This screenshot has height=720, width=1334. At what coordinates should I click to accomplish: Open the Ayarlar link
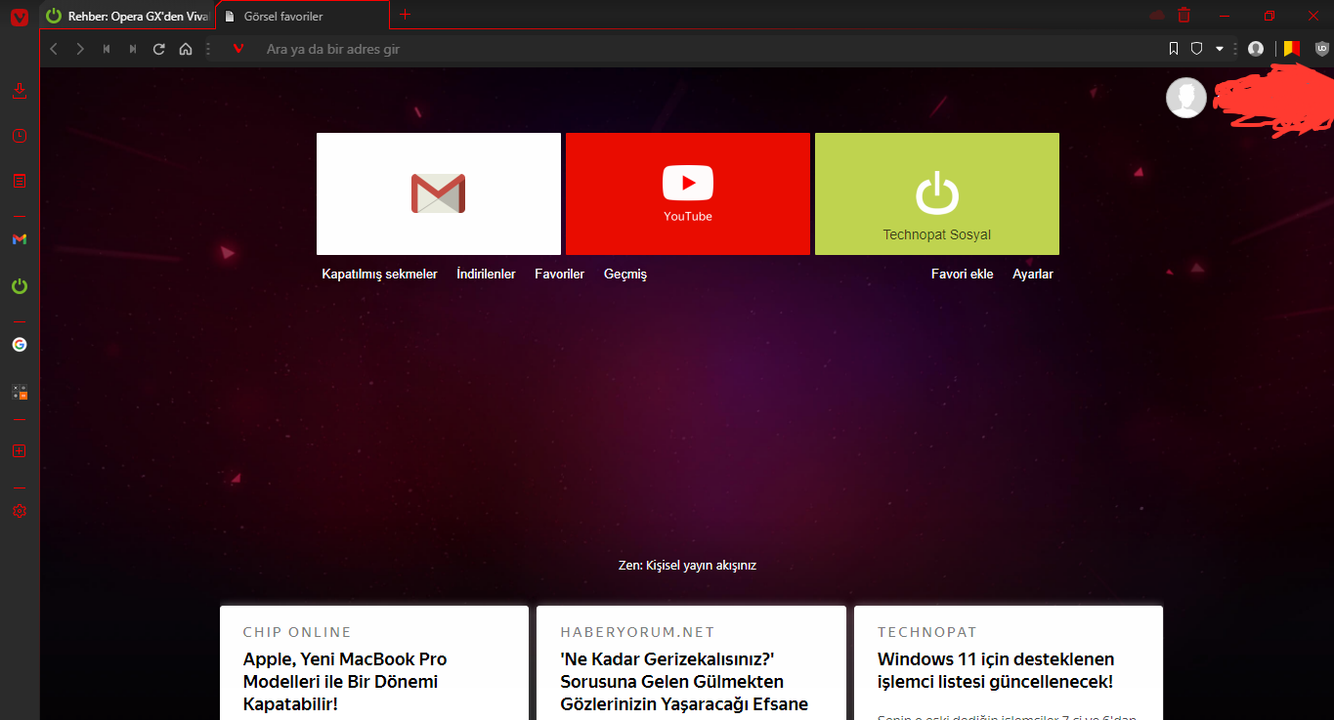1033,275
